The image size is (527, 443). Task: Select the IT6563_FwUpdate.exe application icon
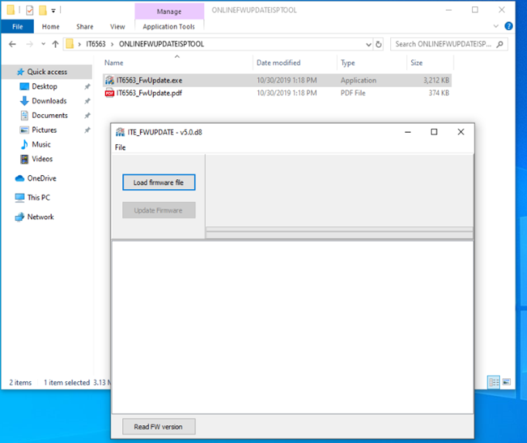coord(110,80)
